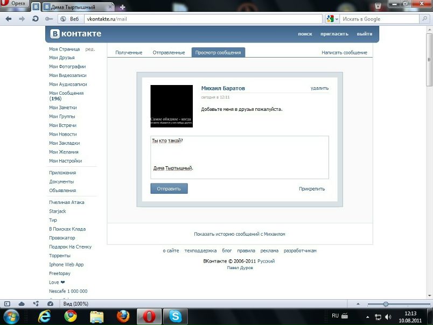Switch to the Полученные tab
Screen dimensions: 433x325
tap(129, 53)
